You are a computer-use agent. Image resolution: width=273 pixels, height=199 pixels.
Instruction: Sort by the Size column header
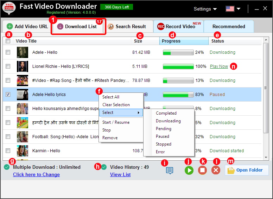click(x=145, y=41)
